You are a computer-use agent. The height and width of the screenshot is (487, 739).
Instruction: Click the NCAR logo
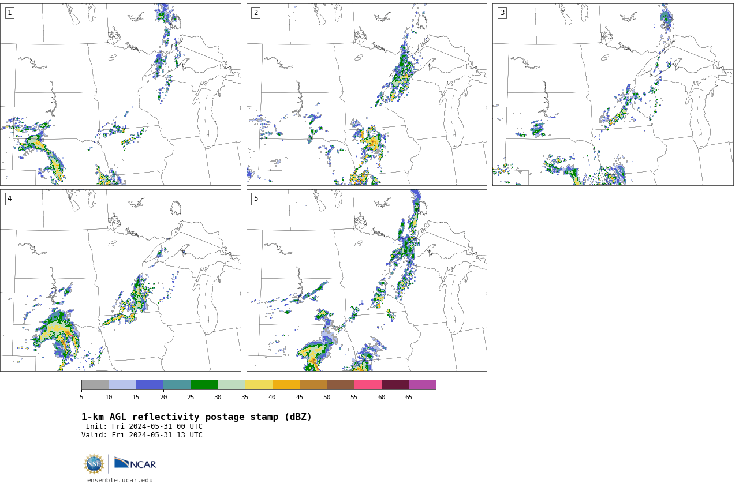click(135, 463)
